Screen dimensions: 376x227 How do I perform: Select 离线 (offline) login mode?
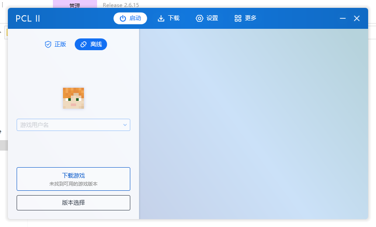[x=91, y=44]
